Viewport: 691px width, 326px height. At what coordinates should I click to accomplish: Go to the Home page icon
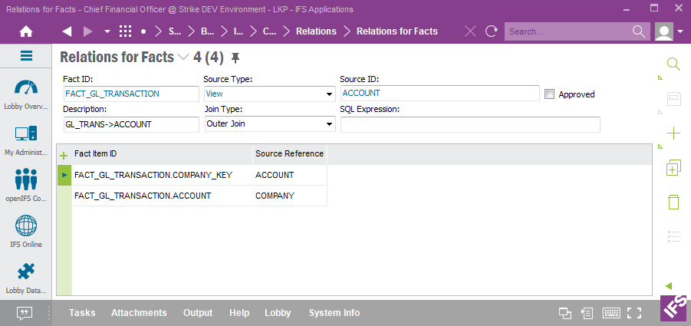point(26,31)
